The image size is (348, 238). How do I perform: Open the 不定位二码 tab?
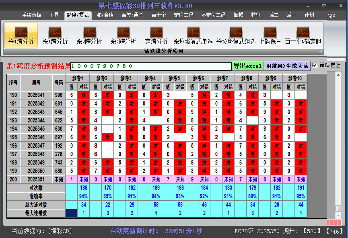tap(213, 15)
